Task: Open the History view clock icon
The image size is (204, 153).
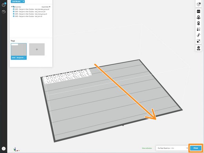Action: [4, 12]
